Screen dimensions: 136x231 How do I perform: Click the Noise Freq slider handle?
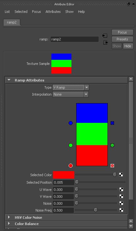[x=96, y=210]
